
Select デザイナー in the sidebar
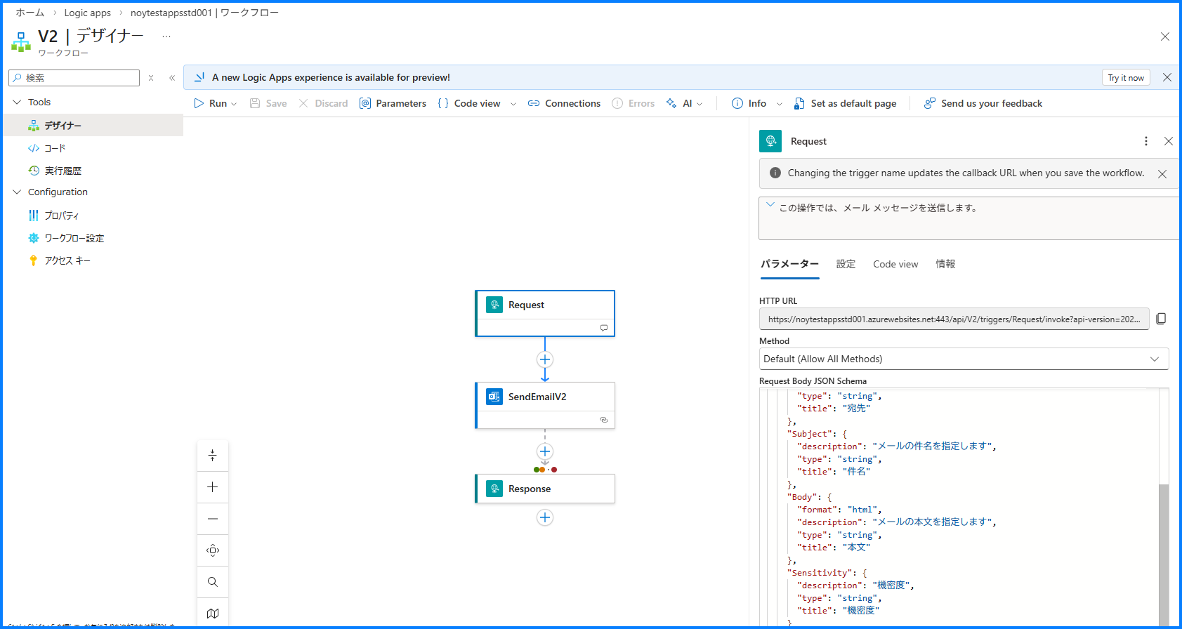tap(93, 125)
